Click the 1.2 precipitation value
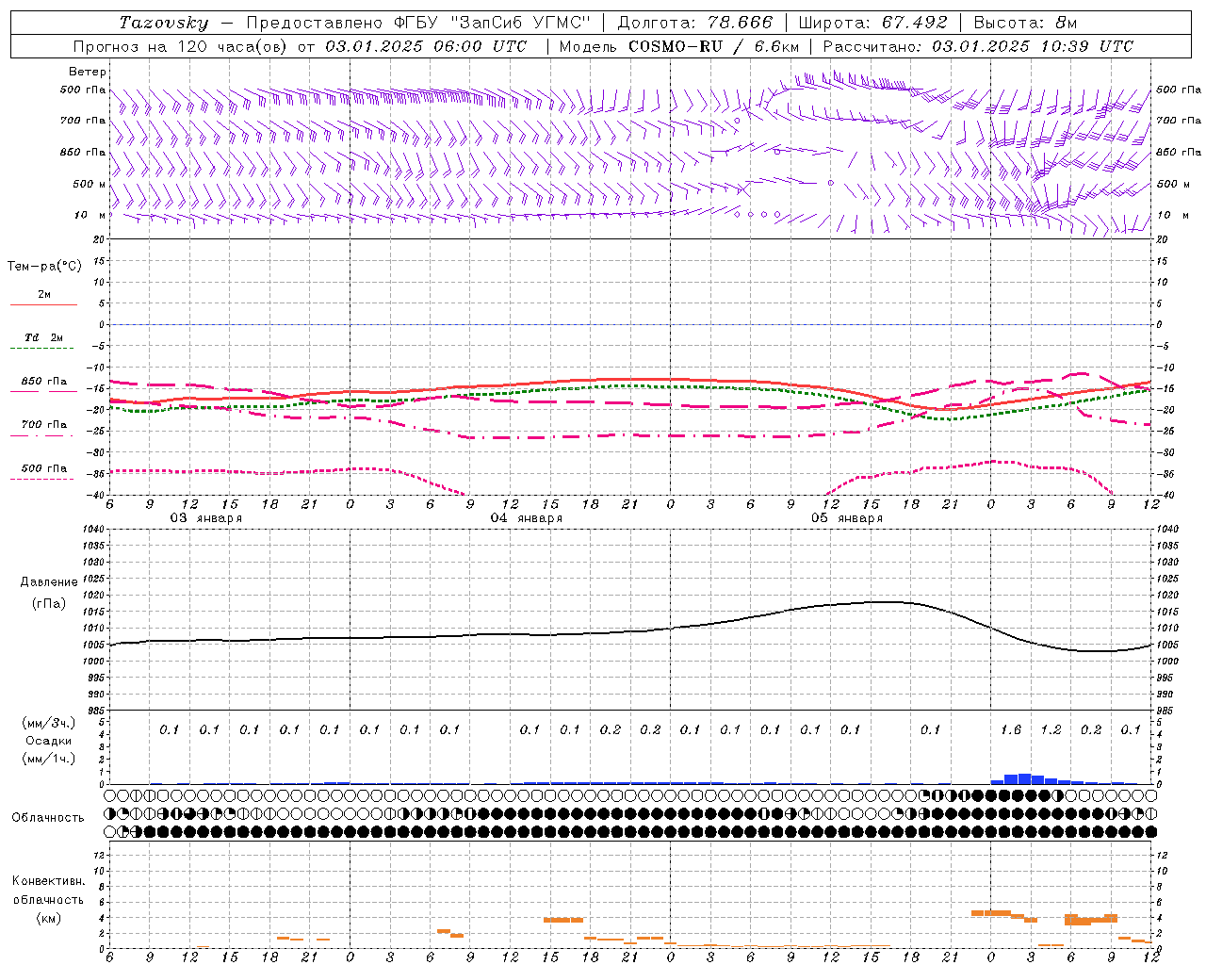 pos(1051,730)
